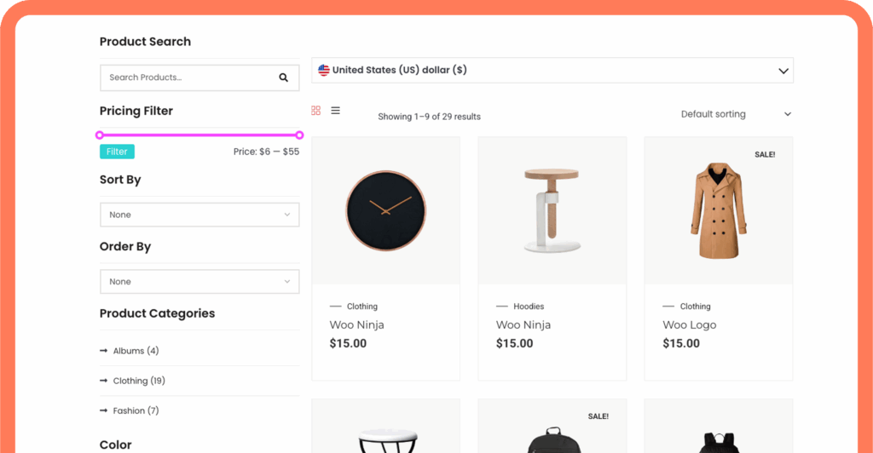Viewport: 873px width, 453px height.
Task: Click the minimum price slider handle
Action: click(x=100, y=135)
